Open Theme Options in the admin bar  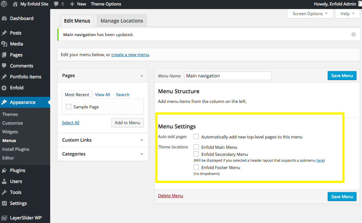coord(106,4)
